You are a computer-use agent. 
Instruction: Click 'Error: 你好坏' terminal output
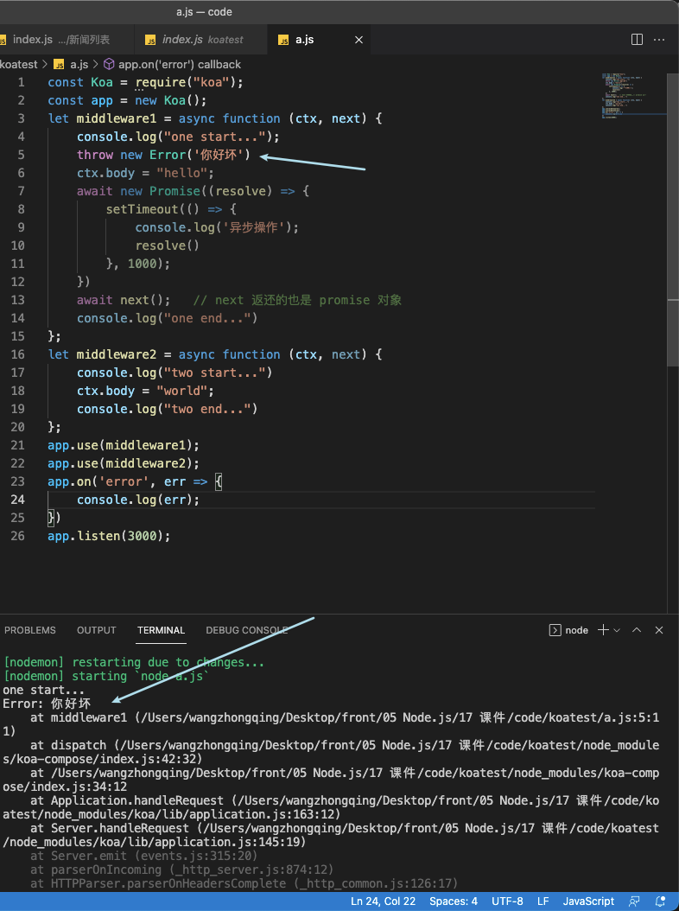47,704
